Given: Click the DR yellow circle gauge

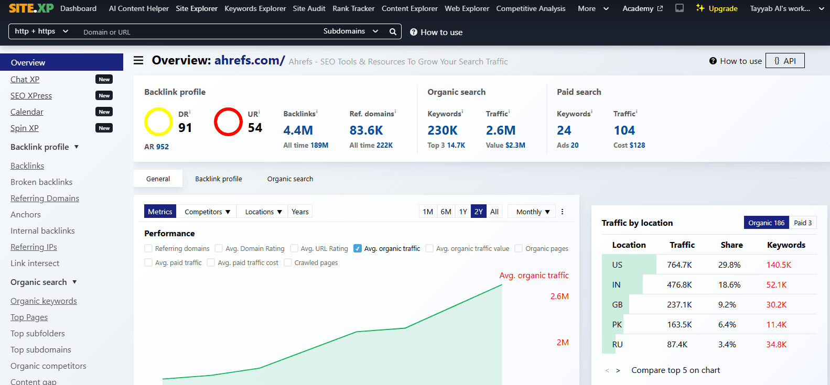Looking at the screenshot, I should point(158,122).
